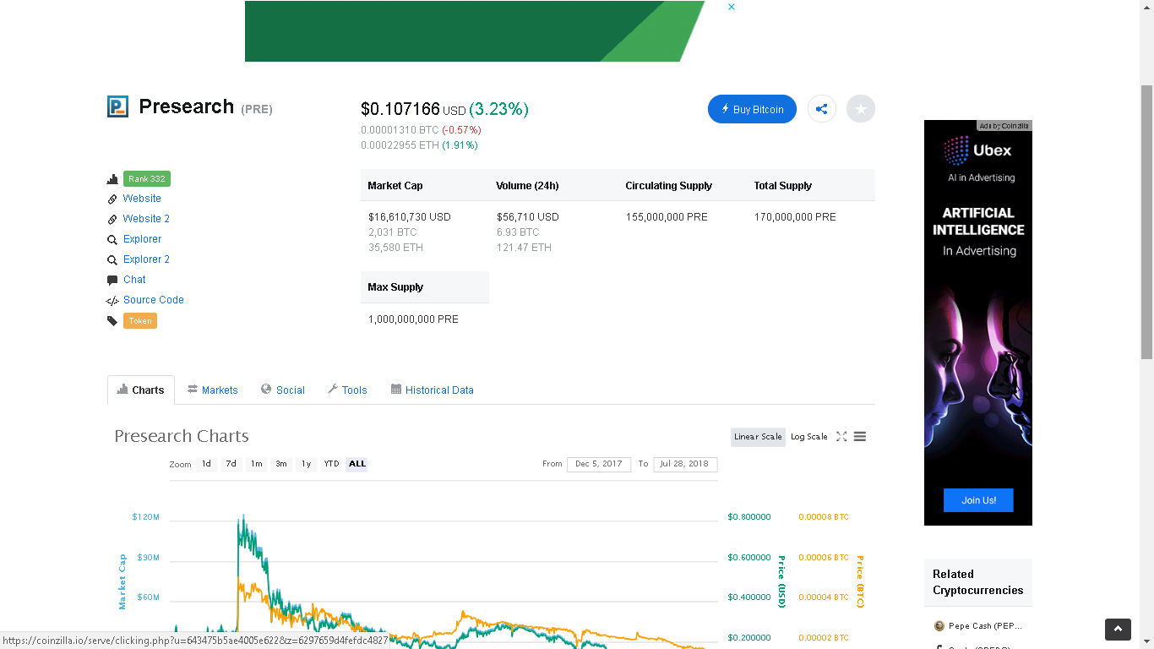Click the 1,000,000,000 PRE max supply
The image size is (1154, 649).
coord(413,319)
